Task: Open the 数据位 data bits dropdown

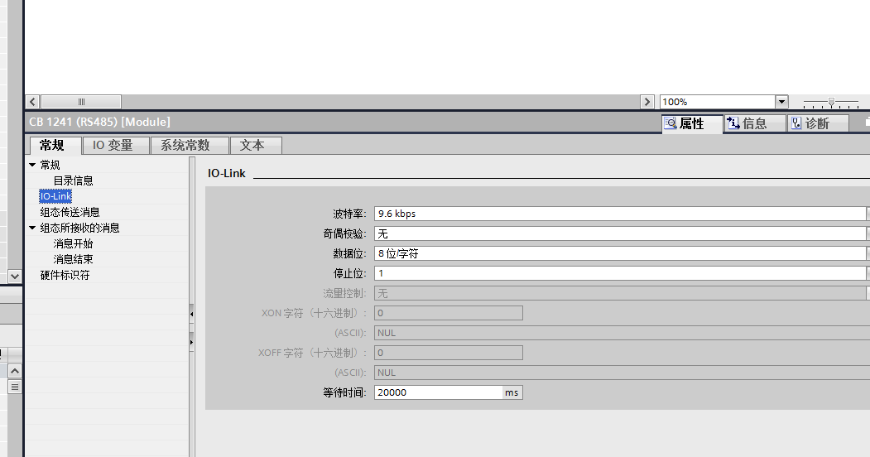Action: pyautogui.click(x=867, y=253)
